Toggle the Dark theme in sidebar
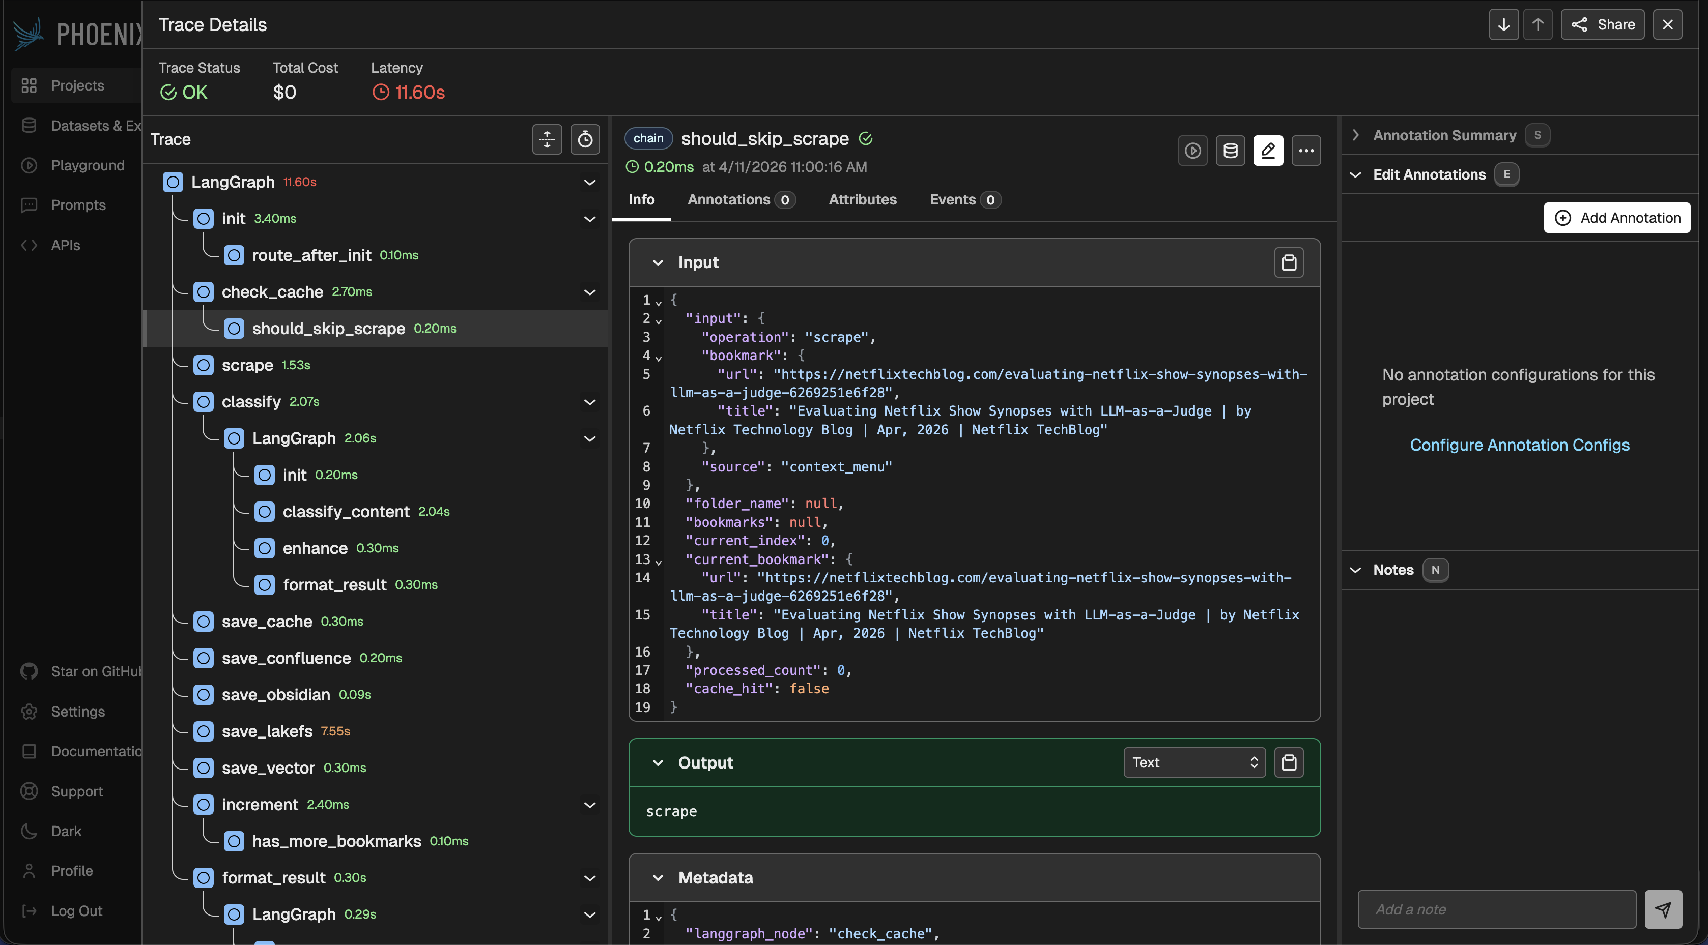The width and height of the screenshot is (1708, 945). pos(66,831)
